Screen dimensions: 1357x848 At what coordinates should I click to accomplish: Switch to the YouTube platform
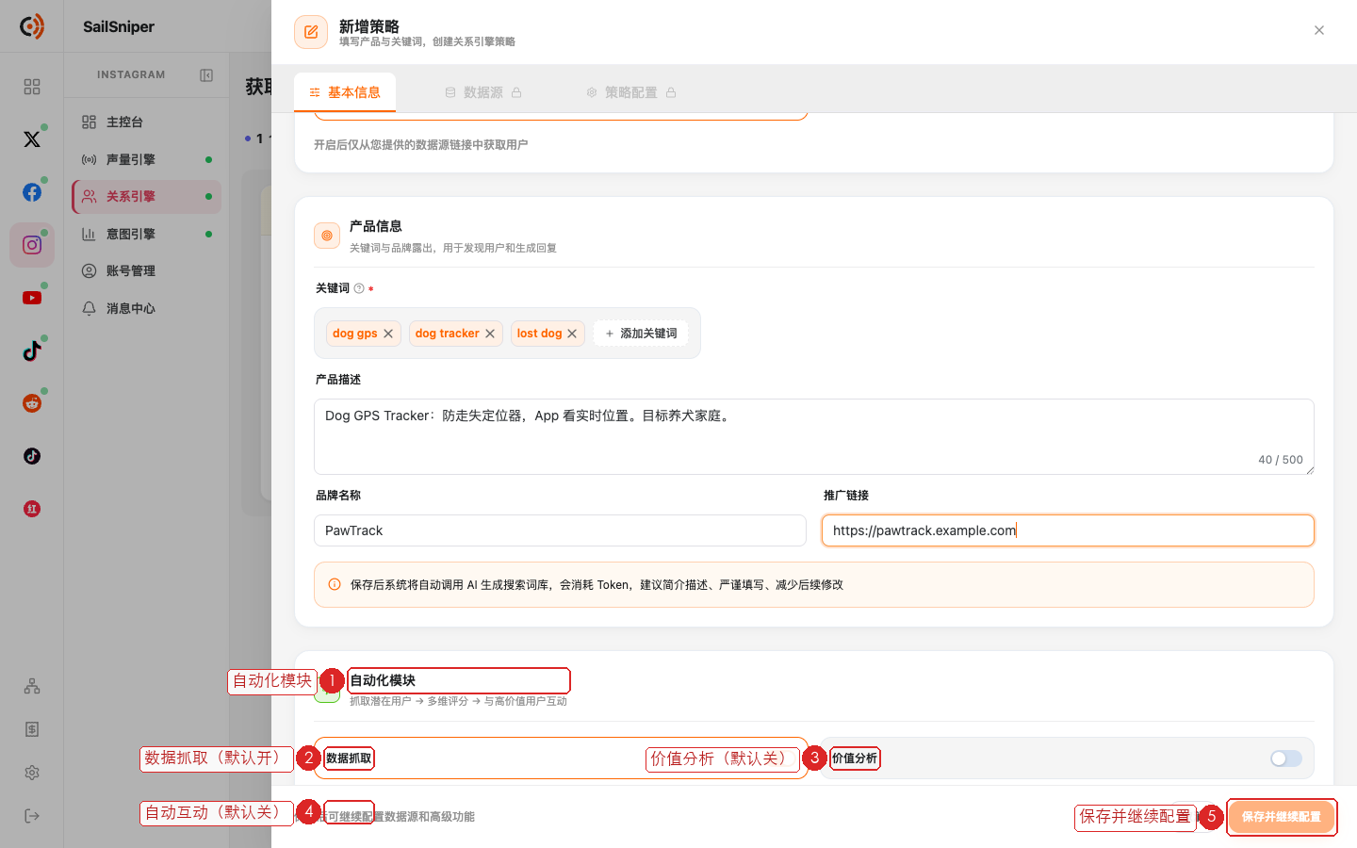pos(32,298)
